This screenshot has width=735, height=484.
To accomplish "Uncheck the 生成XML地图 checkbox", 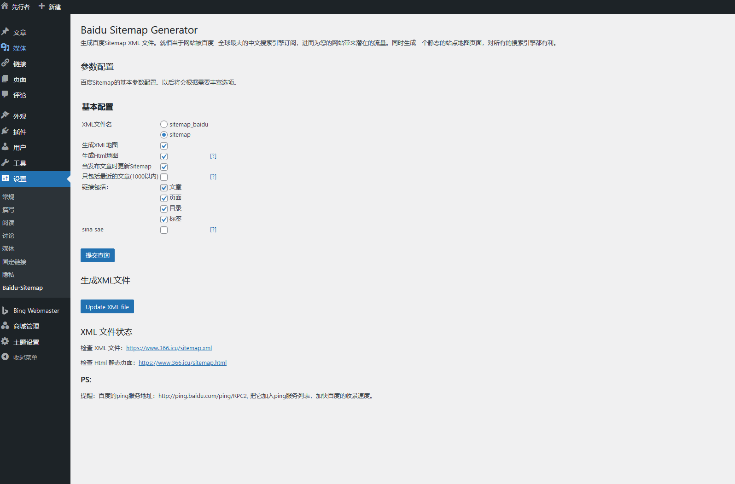I will pyautogui.click(x=164, y=145).
